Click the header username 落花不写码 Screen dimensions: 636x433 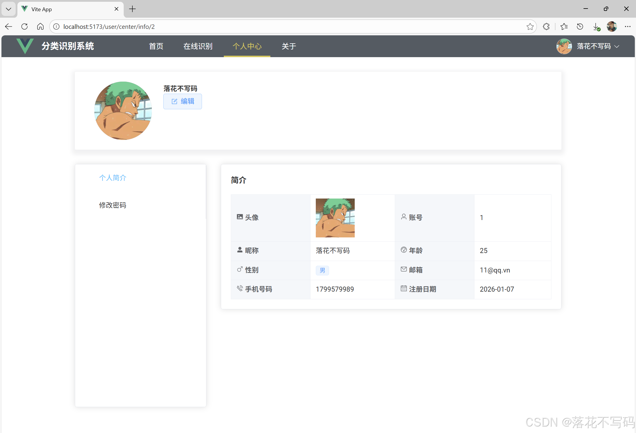tap(594, 46)
